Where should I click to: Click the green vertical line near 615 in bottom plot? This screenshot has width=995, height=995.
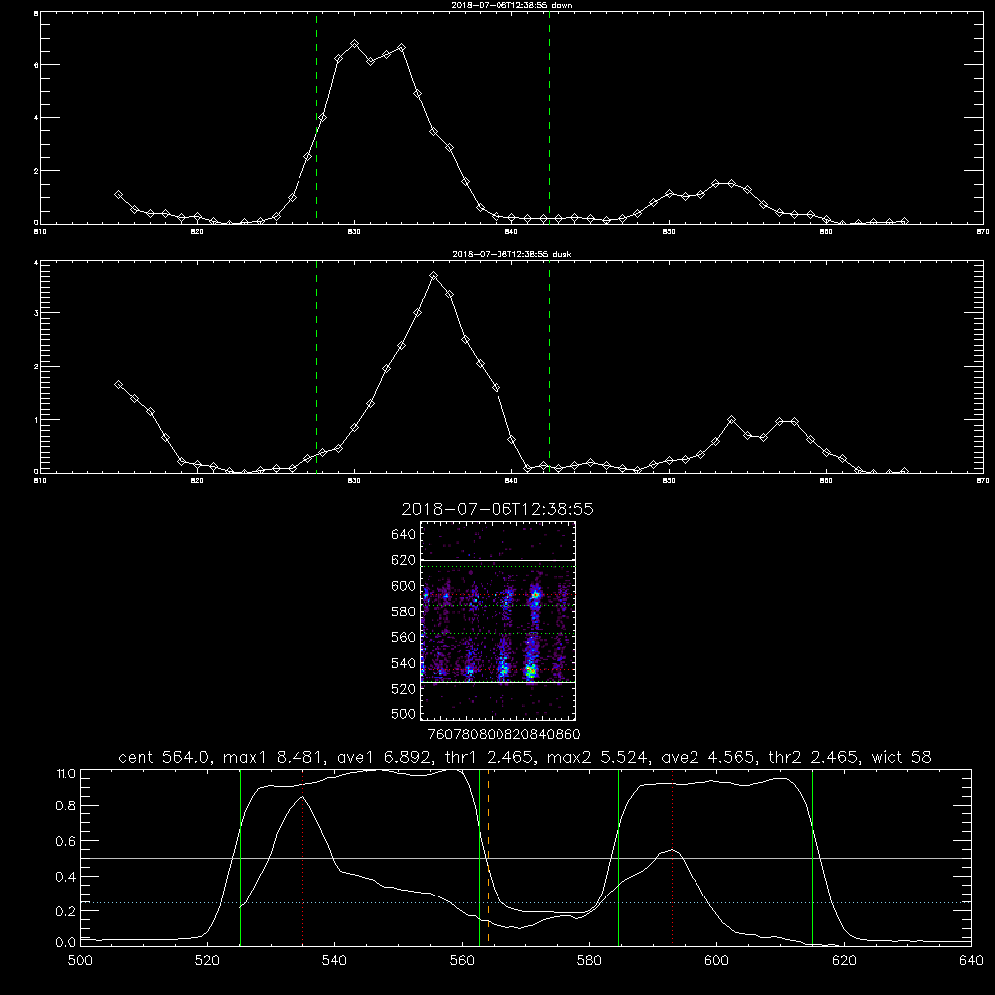tap(812, 857)
